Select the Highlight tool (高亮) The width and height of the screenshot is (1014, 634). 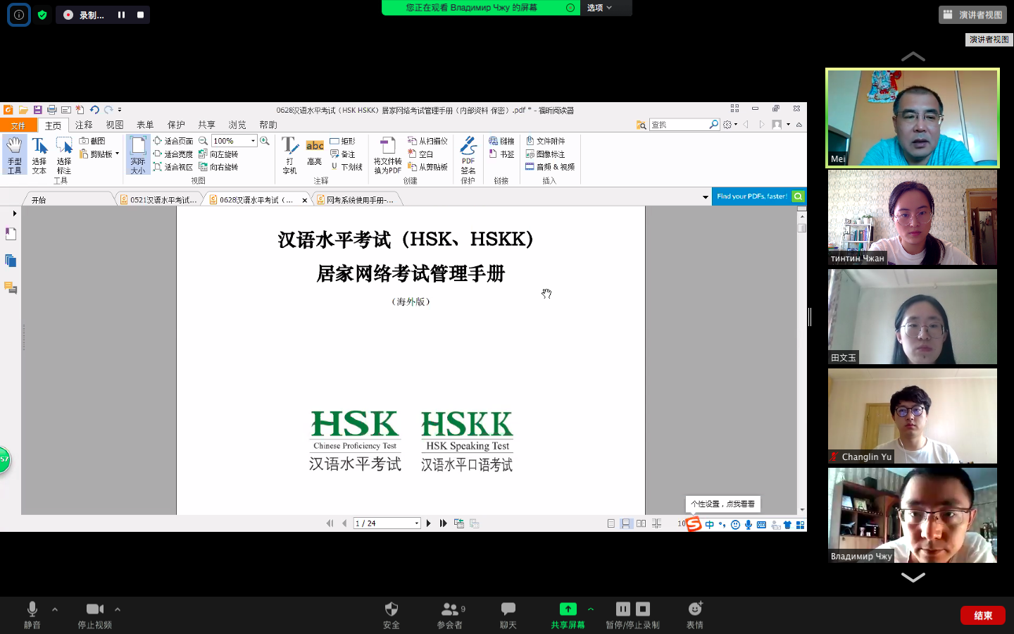pyautogui.click(x=315, y=153)
